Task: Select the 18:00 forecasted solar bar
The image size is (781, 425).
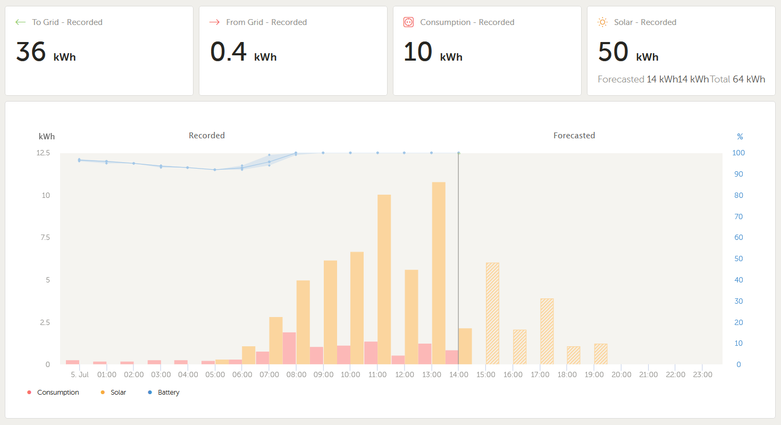Action: pyautogui.click(x=574, y=355)
